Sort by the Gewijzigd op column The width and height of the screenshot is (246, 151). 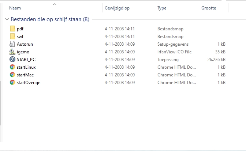[117, 8]
